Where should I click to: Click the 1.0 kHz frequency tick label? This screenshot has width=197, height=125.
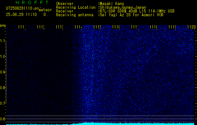(x=3, y=57)
